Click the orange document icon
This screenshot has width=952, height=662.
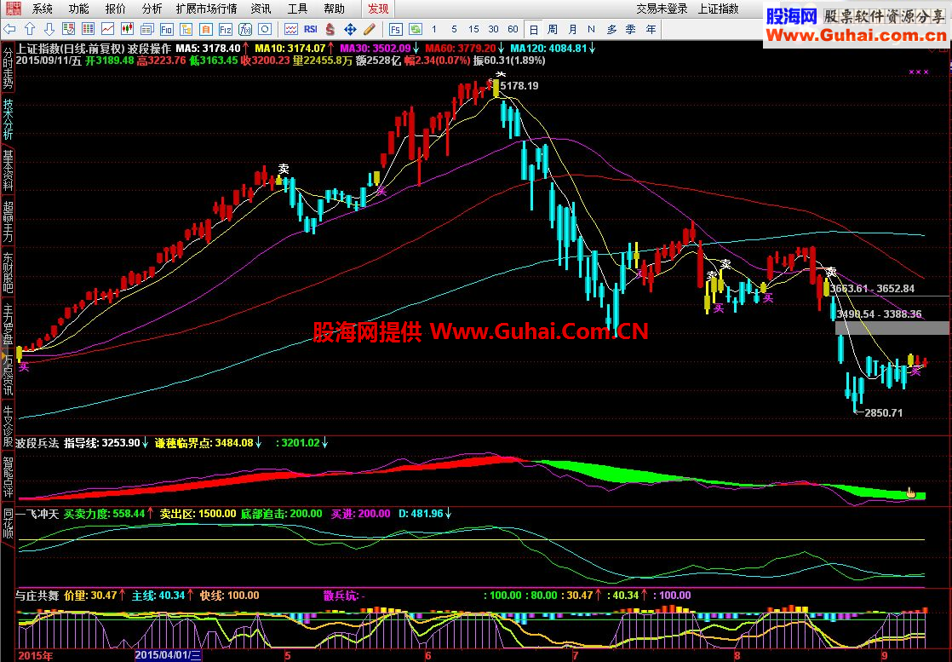206,29
